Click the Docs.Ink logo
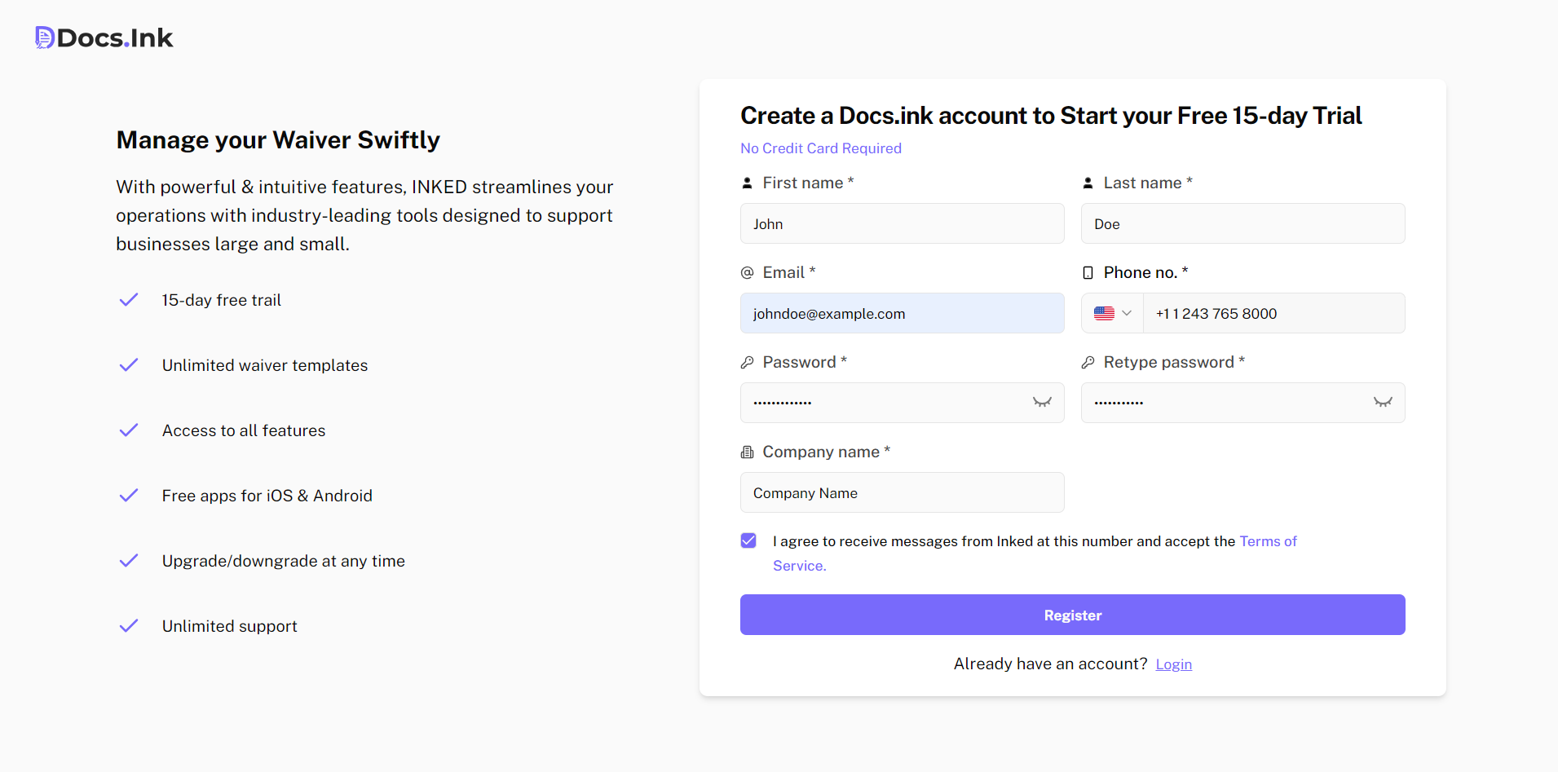1558x772 pixels. point(104,38)
